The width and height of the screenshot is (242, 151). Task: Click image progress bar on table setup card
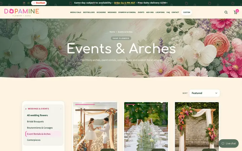(x=146, y=104)
